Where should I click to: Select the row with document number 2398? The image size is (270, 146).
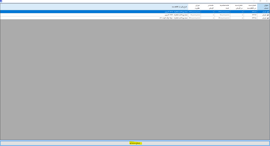[135, 18]
